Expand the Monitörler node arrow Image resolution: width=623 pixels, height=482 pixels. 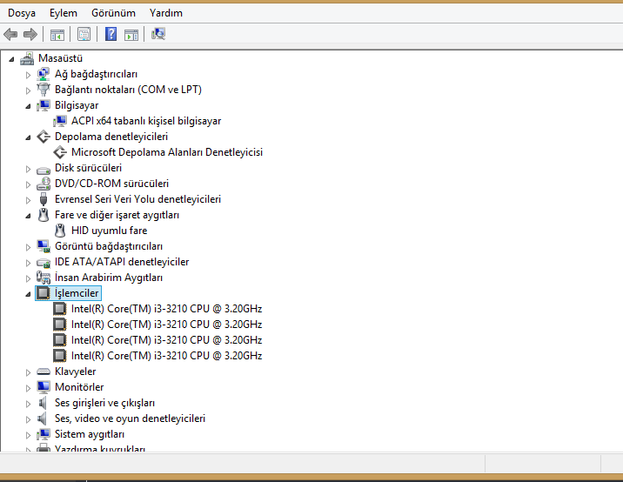coord(28,388)
